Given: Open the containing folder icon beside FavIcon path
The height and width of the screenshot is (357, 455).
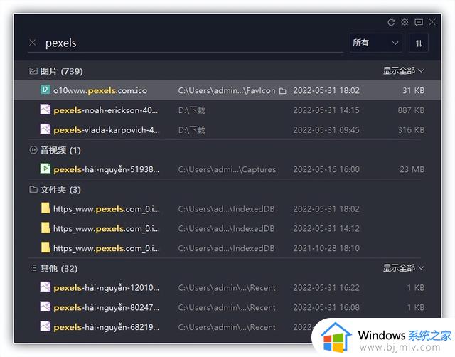Looking at the screenshot, I should (283, 91).
